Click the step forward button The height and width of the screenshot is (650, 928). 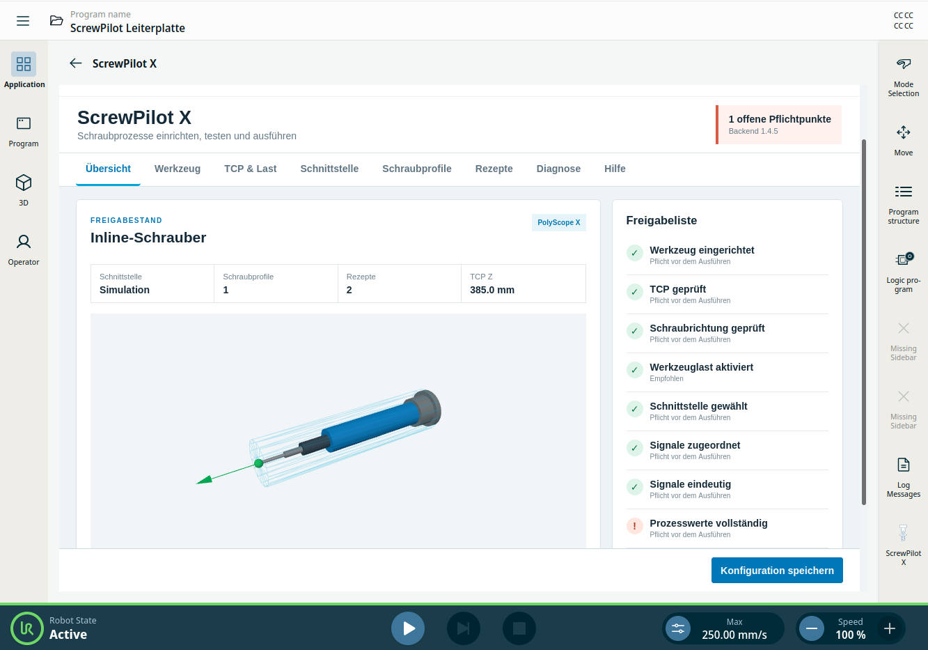[464, 628]
